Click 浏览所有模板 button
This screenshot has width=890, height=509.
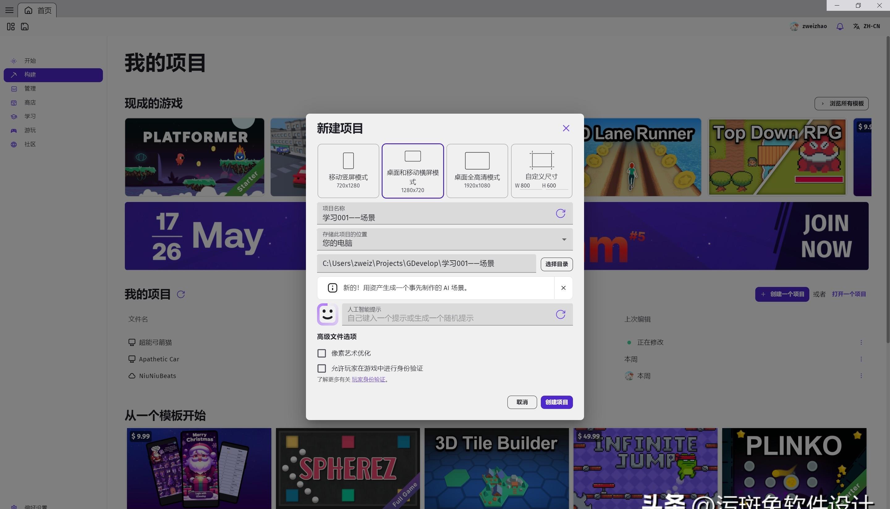pos(841,103)
